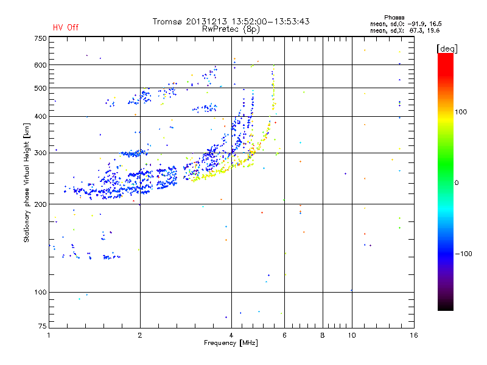
Task: Click the y-axis tick label '200'
Action: coord(40,204)
